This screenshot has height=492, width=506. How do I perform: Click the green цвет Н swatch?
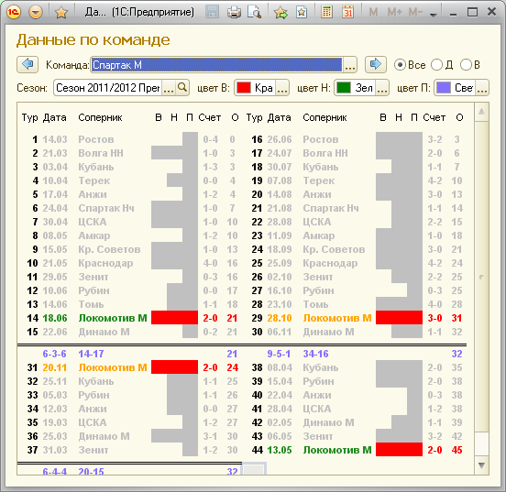(344, 88)
